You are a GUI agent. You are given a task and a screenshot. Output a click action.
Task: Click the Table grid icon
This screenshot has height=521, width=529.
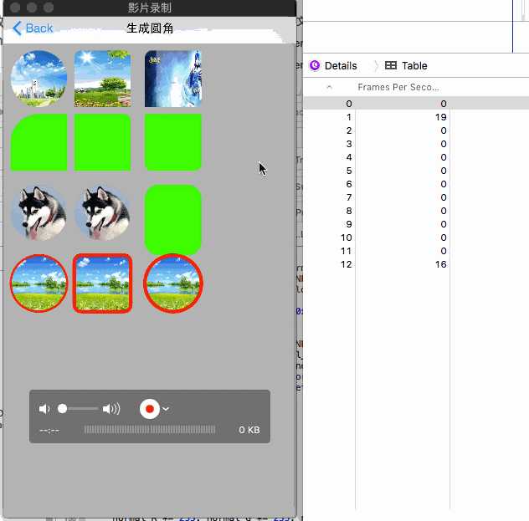tap(391, 65)
